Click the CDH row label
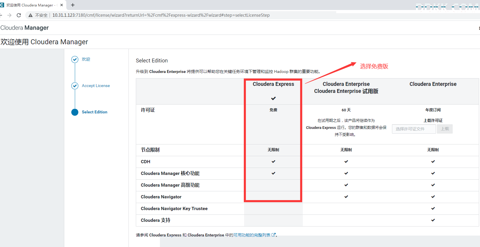The height and width of the screenshot is (247, 480). point(146,162)
